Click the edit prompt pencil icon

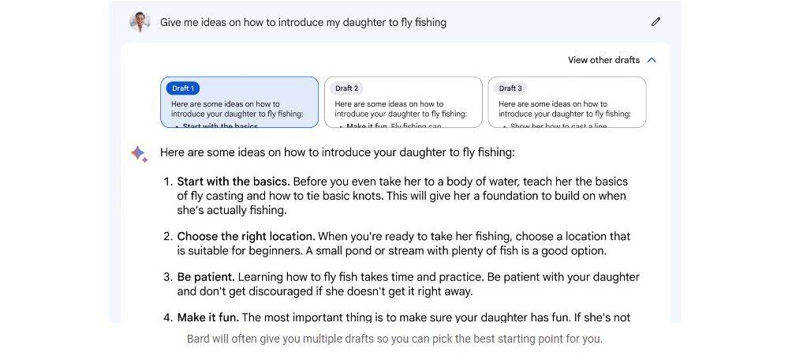click(656, 22)
